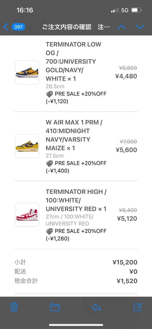Tap PRE SALE tag icon on Terminator Low
The width and height of the screenshot is (152, 329).
[x=50, y=94]
